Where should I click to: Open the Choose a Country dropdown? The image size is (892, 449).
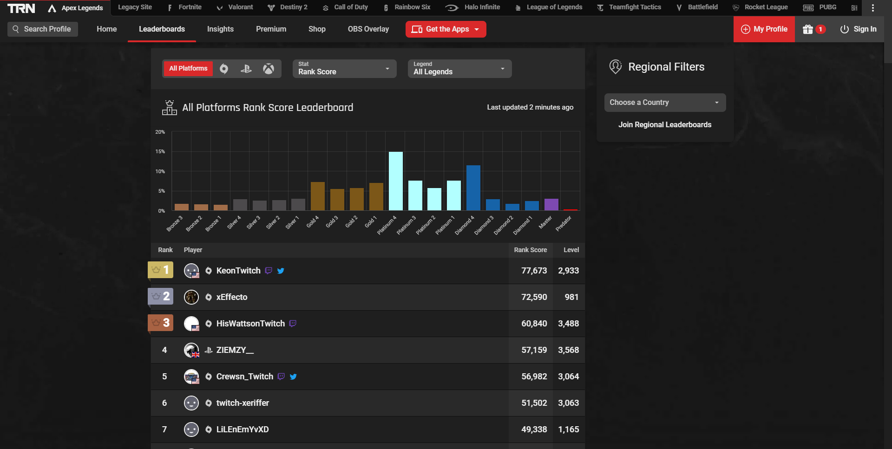665,103
